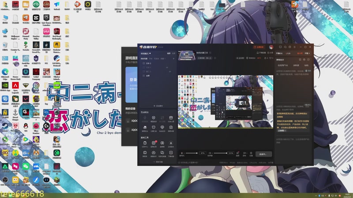Switch to the 活跃度 tab
Image resolution: width=353 pixels, height=198 pixels.
[296, 65]
